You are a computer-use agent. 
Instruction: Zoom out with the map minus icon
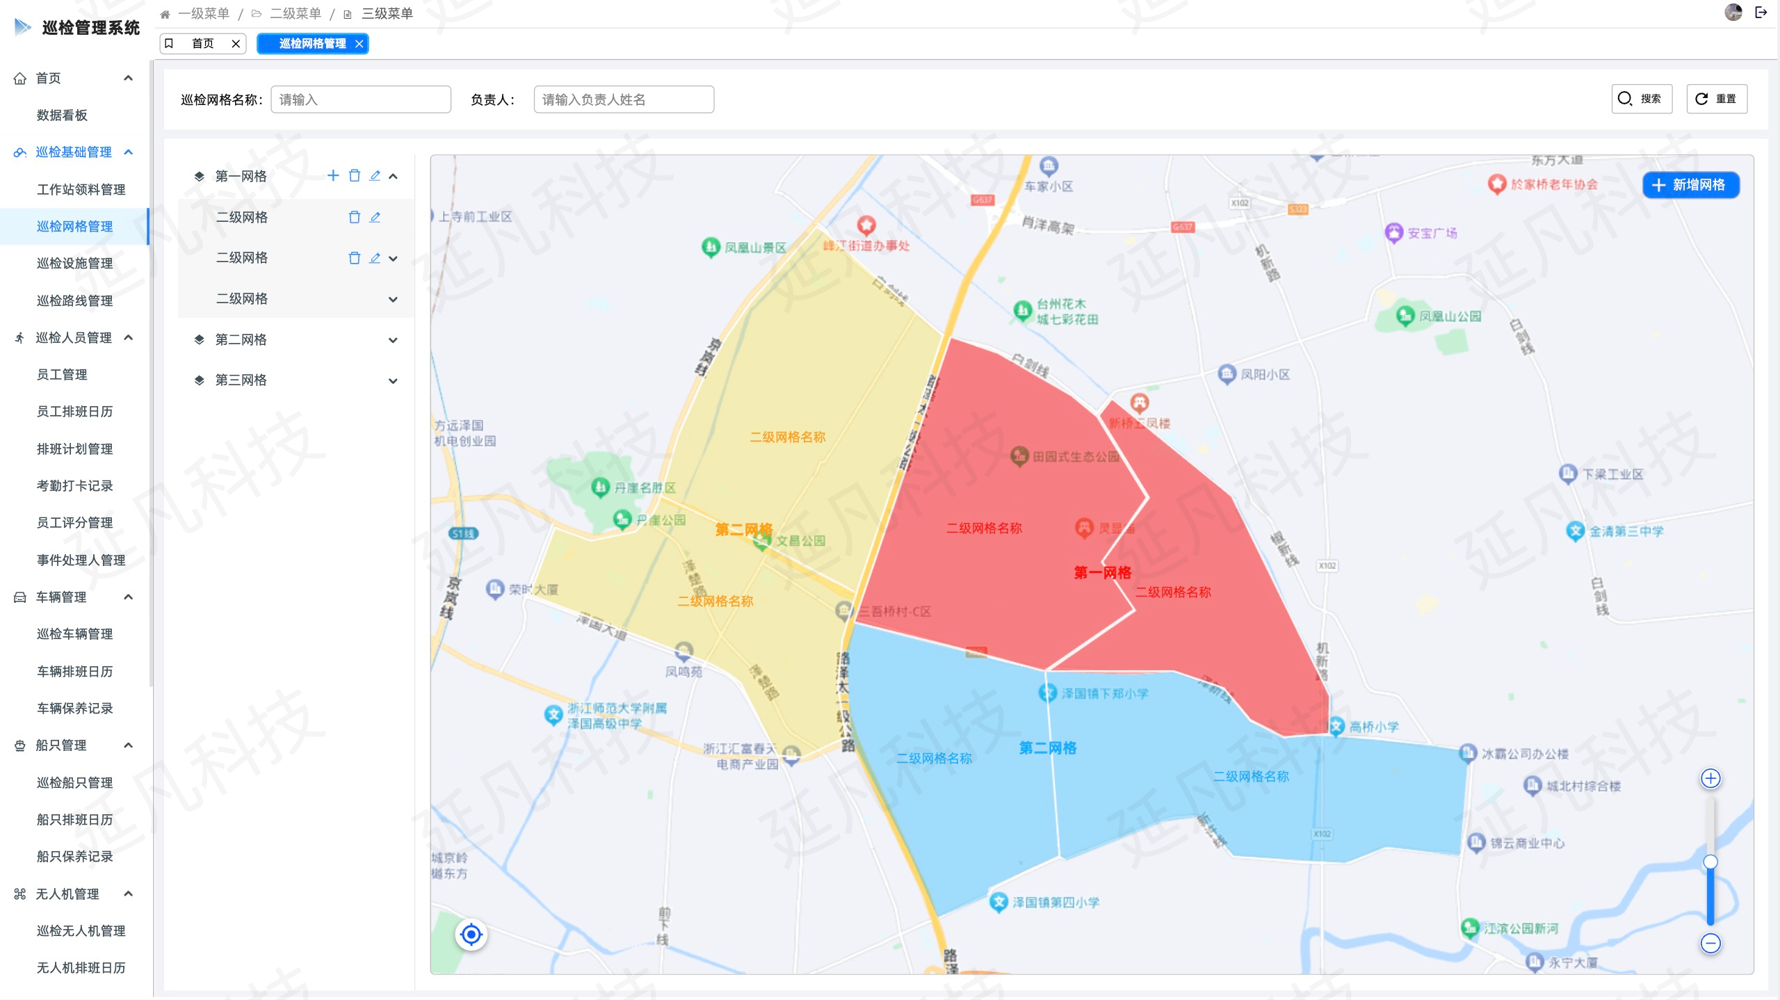(1710, 944)
